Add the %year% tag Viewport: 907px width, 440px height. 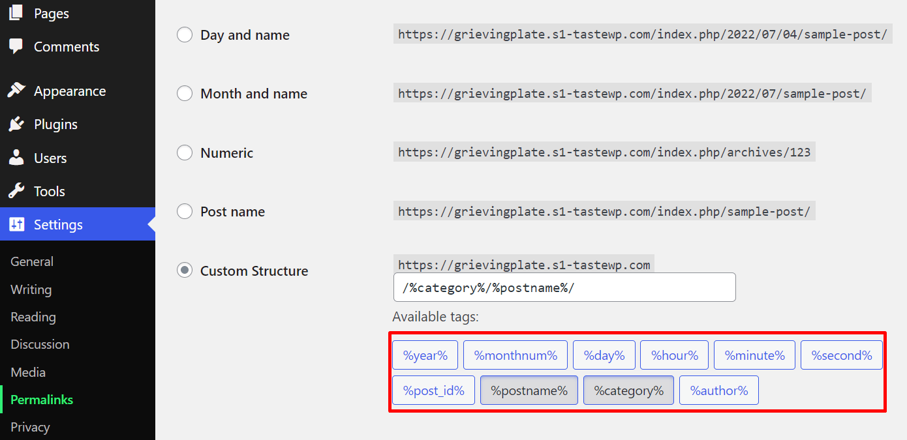coord(425,355)
